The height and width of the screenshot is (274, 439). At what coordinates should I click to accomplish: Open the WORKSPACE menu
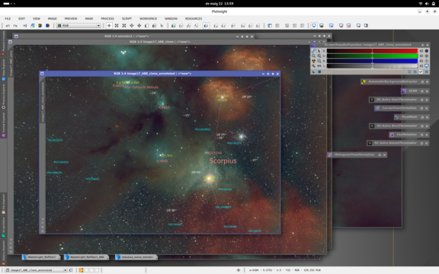(148, 19)
